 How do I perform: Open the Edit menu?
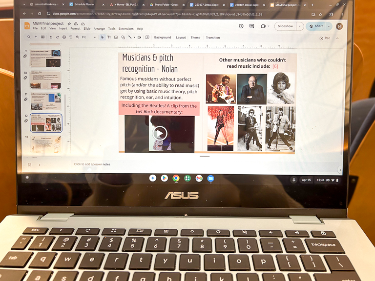pyautogui.click(x=43, y=28)
